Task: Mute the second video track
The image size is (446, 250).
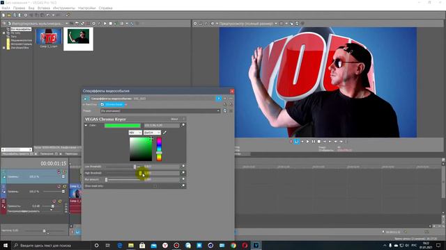Action: pos(59,186)
